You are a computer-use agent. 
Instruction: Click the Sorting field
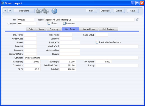pyautogui.click(x=117, y=66)
